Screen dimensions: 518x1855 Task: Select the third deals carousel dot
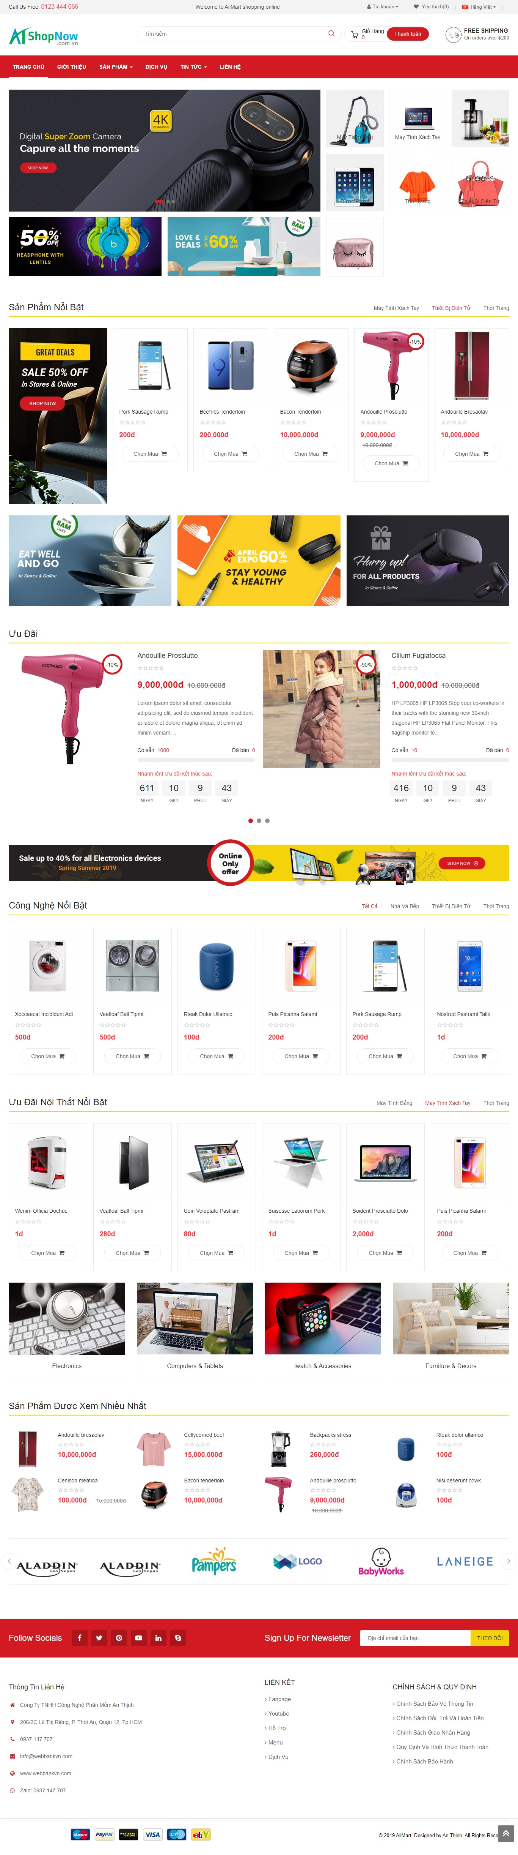point(267,820)
